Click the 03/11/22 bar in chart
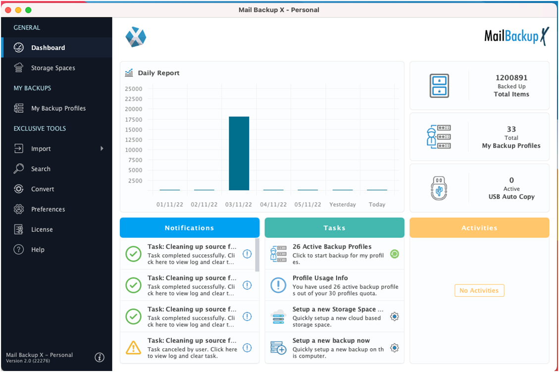Screen dimensions: 559x372 point(239,153)
